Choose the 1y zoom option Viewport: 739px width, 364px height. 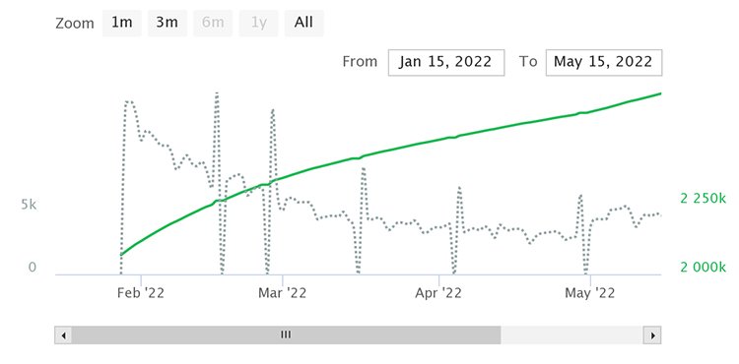coord(258,23)
